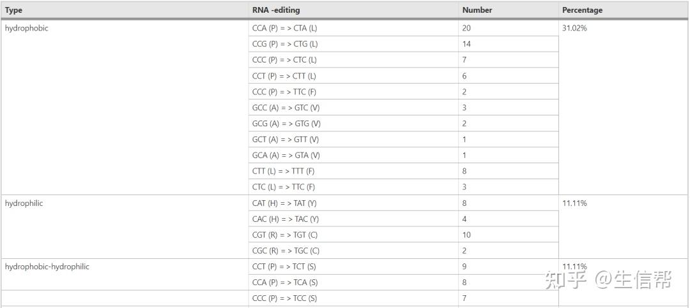Screen dimensions: 690x308
Task: Click the CCG (P) => CTG (L) cell
Action: pos(285,44)
